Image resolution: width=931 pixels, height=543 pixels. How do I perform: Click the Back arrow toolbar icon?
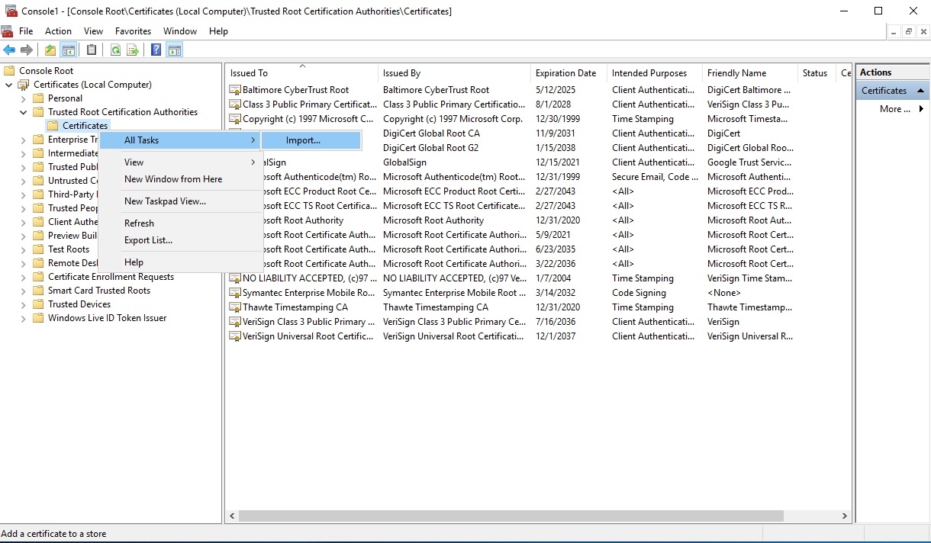pyautogui.click(x=9, y=50)
